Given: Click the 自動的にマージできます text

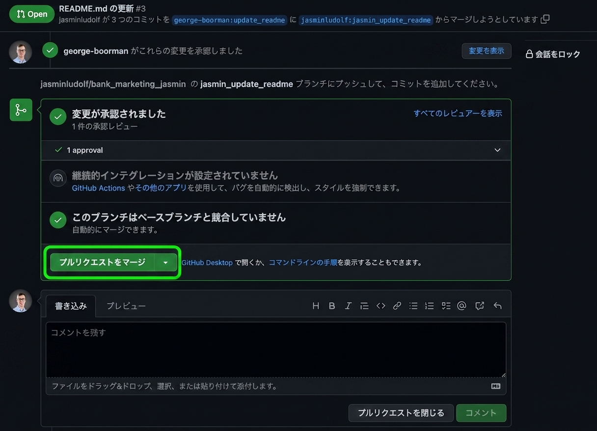Looking at the screenshot, I should (115, 230).
